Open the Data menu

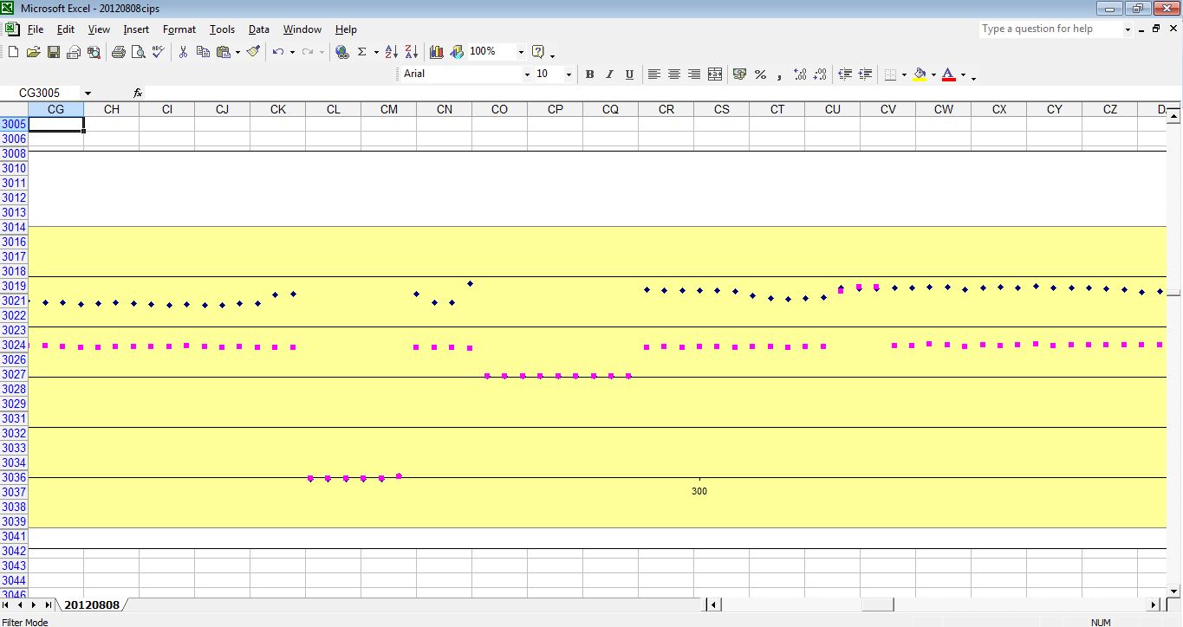(258, 29)
